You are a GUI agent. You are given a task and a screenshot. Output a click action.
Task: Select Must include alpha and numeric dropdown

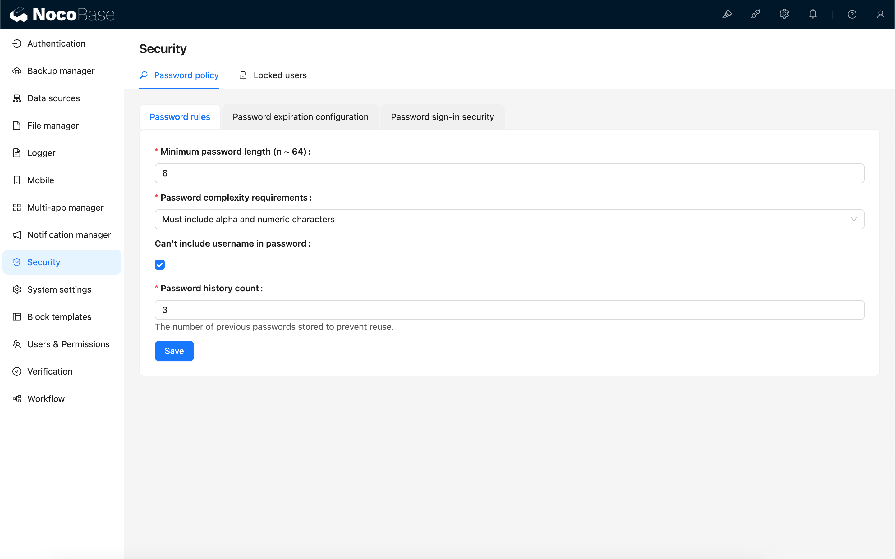pyautogui.click(x=509, y=219)
